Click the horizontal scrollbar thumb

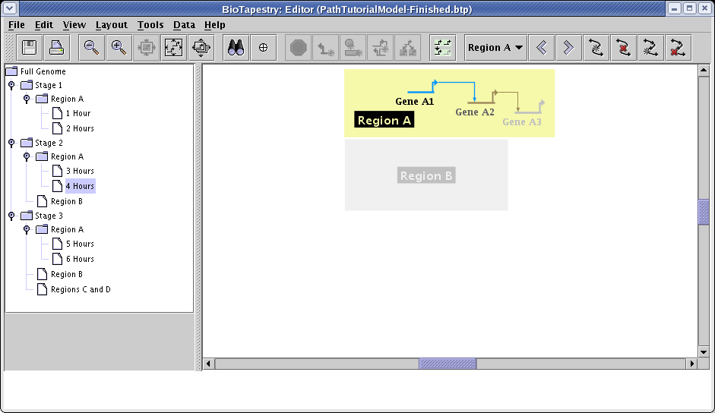click(448, 364)
